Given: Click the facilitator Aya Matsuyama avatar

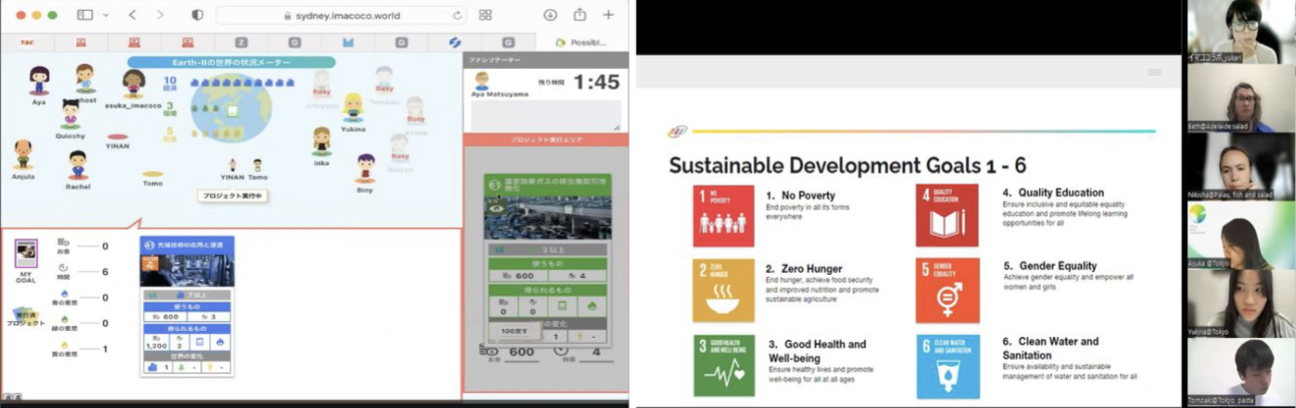Looking at the screenshot, I should pos(482,80).
